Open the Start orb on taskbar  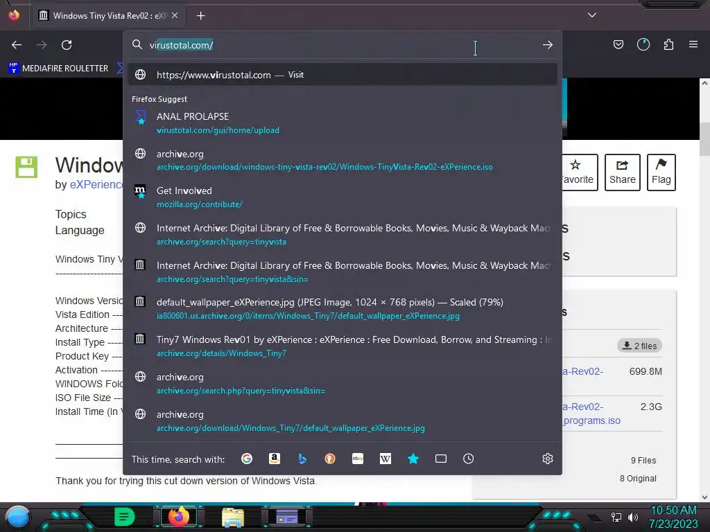18,517
